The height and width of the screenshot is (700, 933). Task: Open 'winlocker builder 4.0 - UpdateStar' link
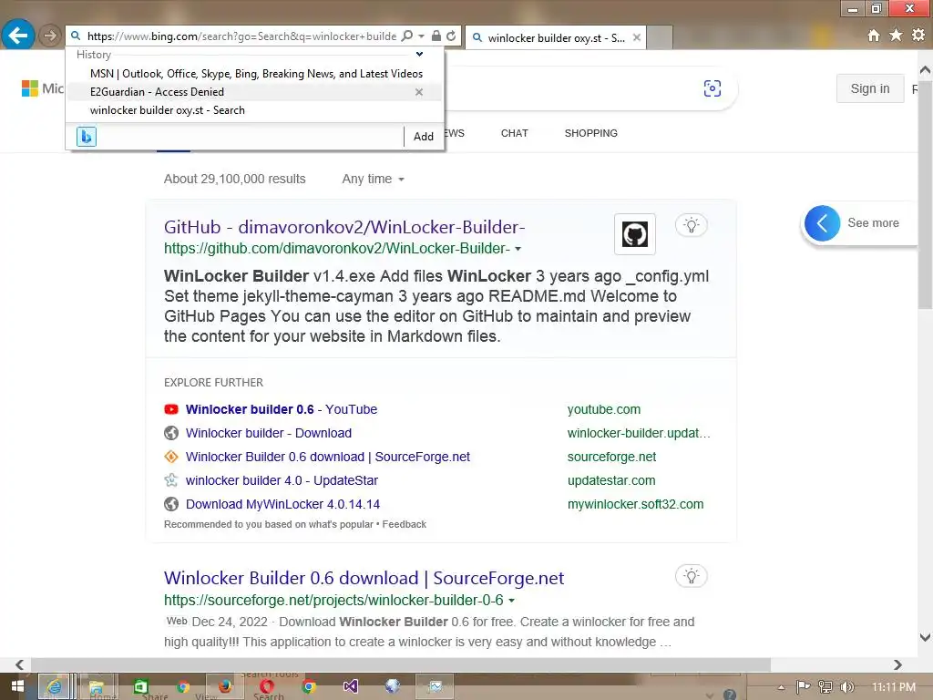point(282,481)
